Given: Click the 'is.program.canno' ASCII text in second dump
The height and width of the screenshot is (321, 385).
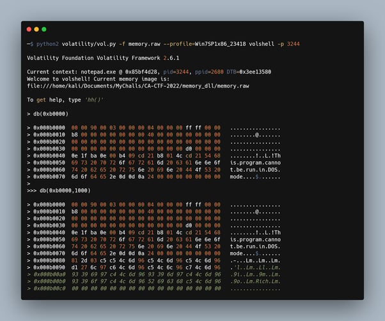Looking at the screenshot, I should (x=255, y=240).
